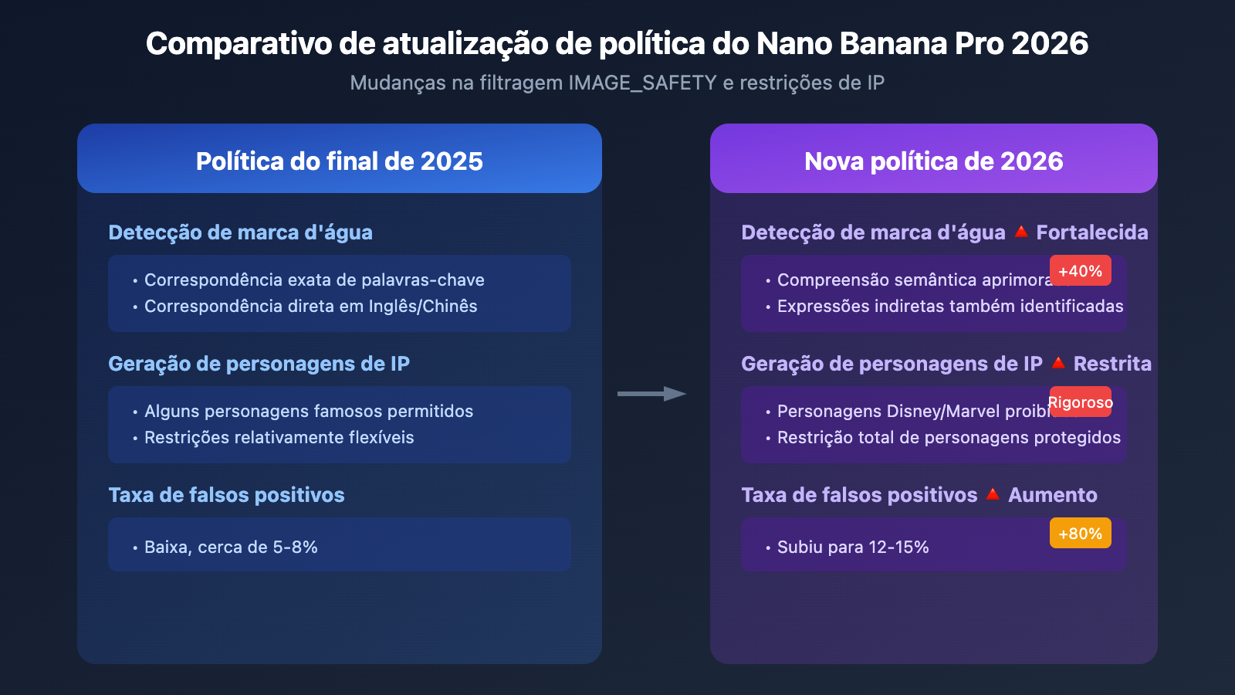The height and width of the screenshot is (695, 1235).
Task: Click the red triangle beside Fortalecida
Action: coord(1020,232)
